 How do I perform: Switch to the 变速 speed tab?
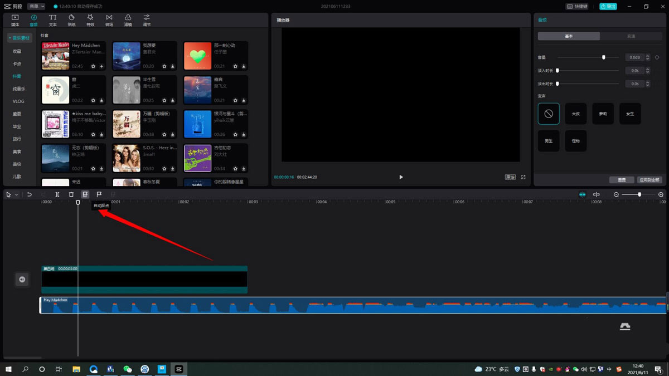631,36
